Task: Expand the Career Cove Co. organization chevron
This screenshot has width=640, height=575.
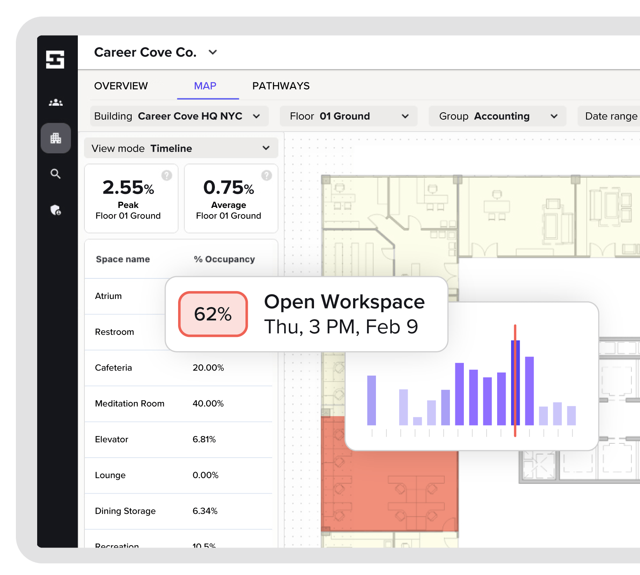Action: tap(213, 52)
